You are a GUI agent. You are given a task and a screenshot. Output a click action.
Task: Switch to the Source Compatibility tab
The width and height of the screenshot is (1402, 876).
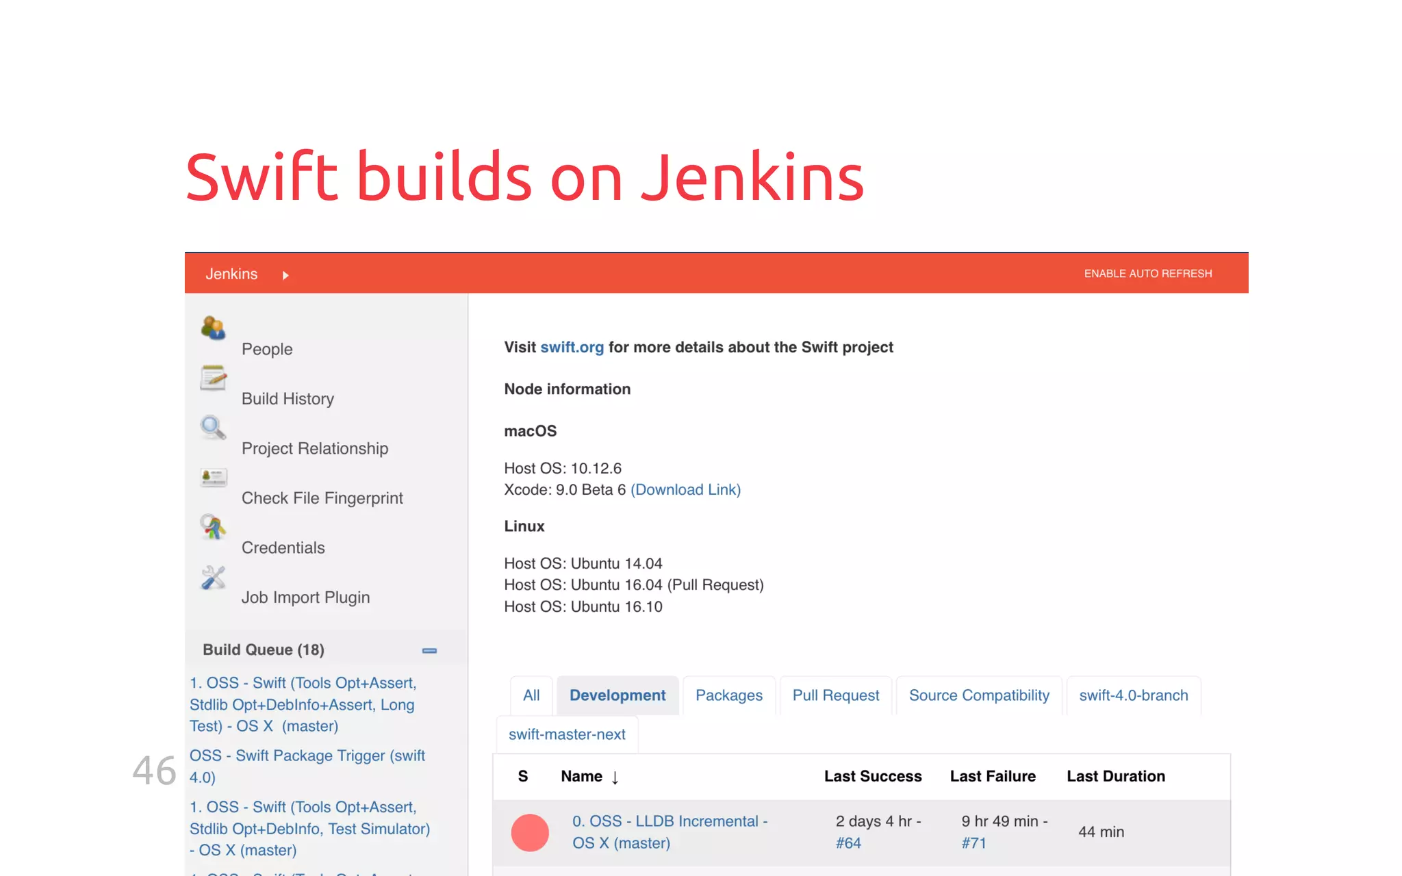point(979,695)
